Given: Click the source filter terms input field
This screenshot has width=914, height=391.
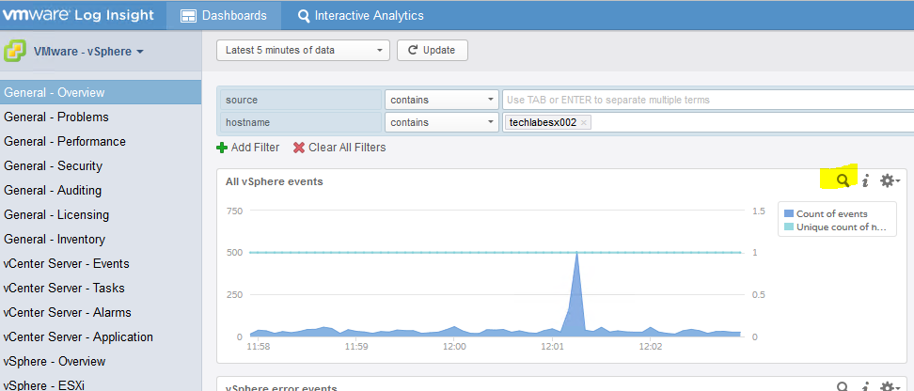Looking at the screenshot, I should tap(708, 100).
